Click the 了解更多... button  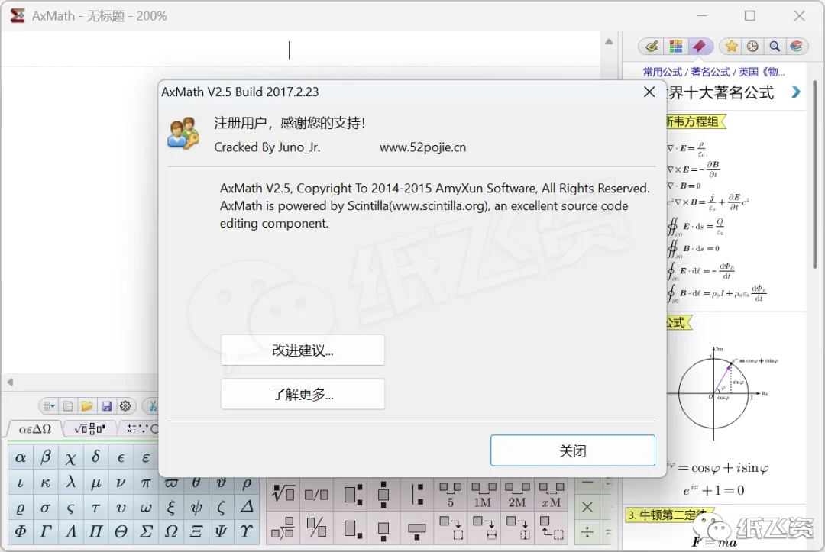pyautogui.click(x=302, y=394)
